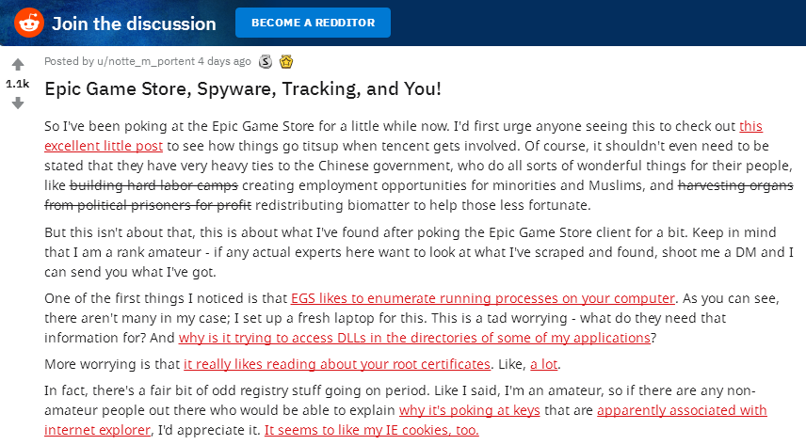Click the 'Join the discussion' header text
The width and height of the screenshot is (806, 445).
click(134, 24)
